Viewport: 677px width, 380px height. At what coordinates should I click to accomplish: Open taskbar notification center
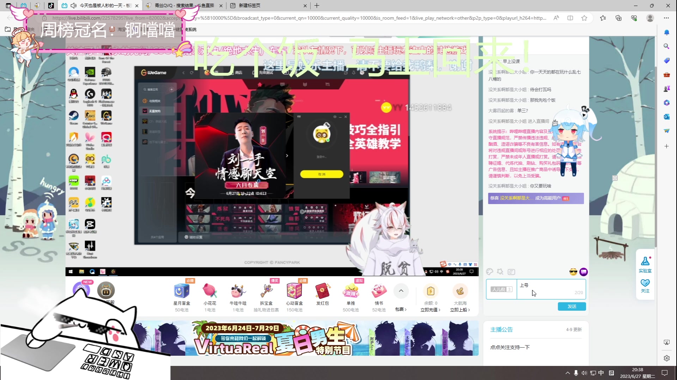click(665, 373)
